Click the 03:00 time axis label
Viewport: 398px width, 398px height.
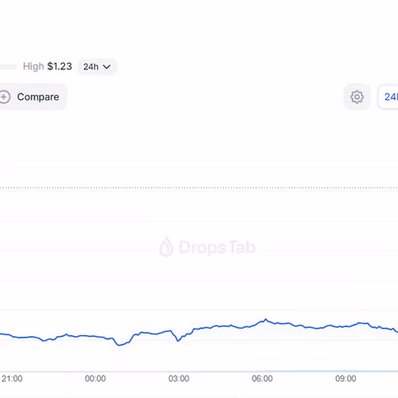pyautogui.click(x=179, y=378)
